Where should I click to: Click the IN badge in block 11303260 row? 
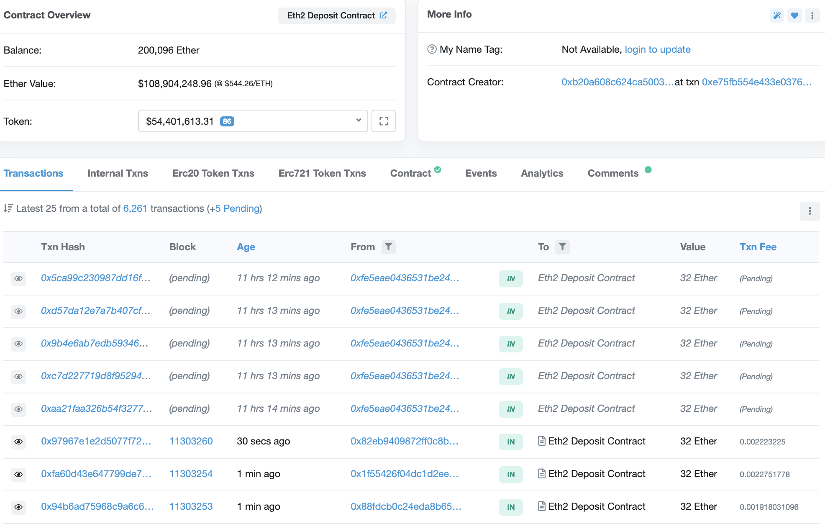[x=510, y=442]
